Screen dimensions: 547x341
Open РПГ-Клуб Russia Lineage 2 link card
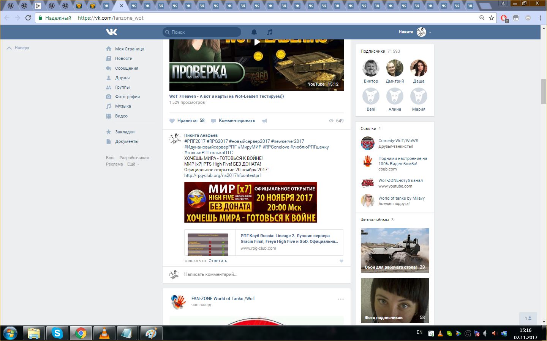pos(264,242)
